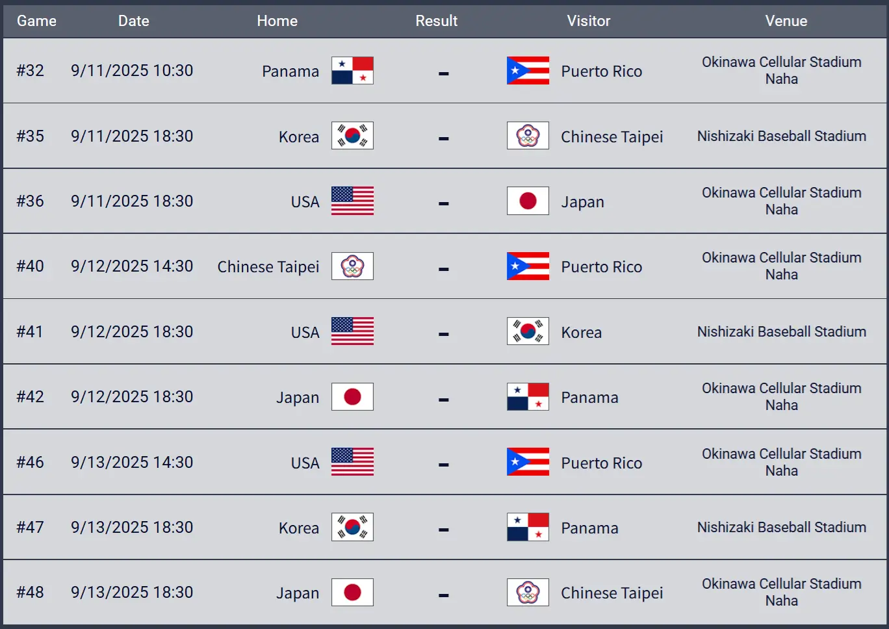Select Korea flag in game #35 row
The image size is (889, 629).
[x=352, y=136]
